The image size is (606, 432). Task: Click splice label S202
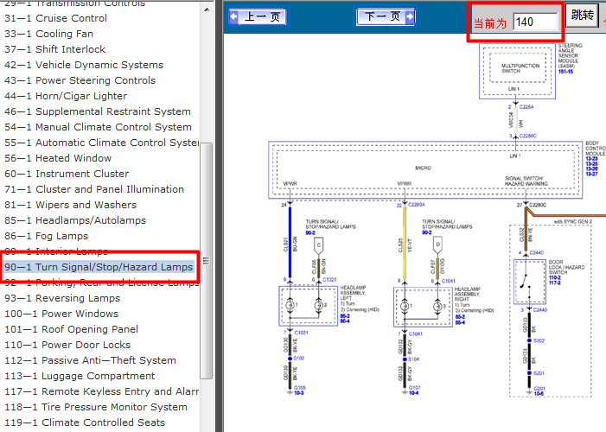click(539, 340)
